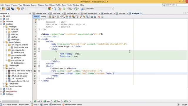Expand the Test Packages node

click(4, 65)
